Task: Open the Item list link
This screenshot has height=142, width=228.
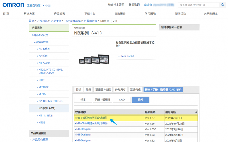Action: tap(126, 56)
